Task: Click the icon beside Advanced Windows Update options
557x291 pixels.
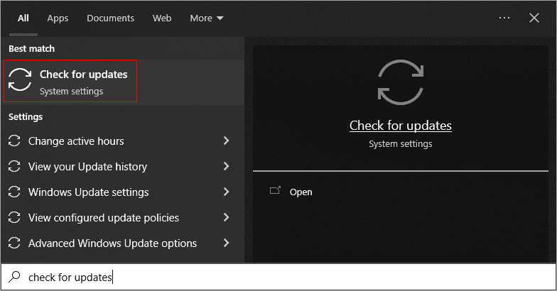Action: 14,243
